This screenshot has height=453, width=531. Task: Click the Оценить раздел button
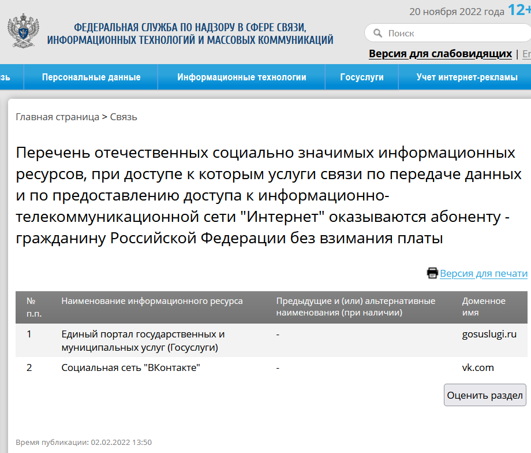click(485, 395)
